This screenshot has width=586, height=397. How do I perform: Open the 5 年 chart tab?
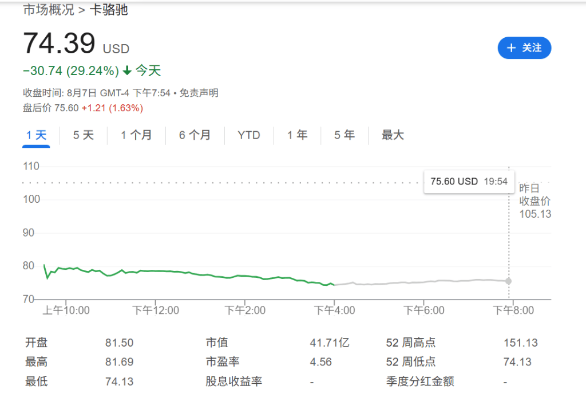click(x=344, y=135)
